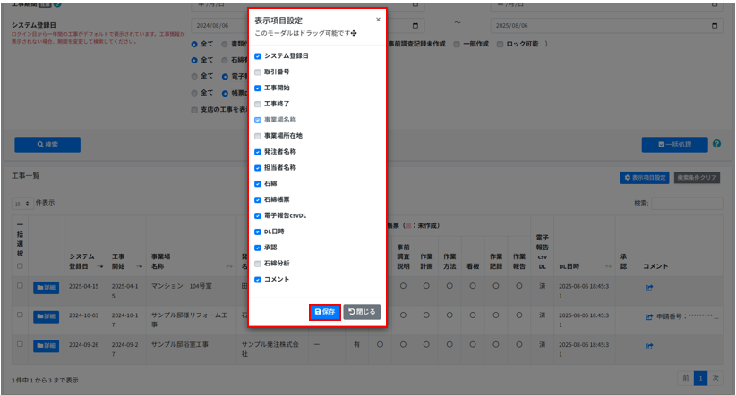Click the 一括処理 batch button
Image resolution: width=736 pixels, height=395 pixels.
674,144
